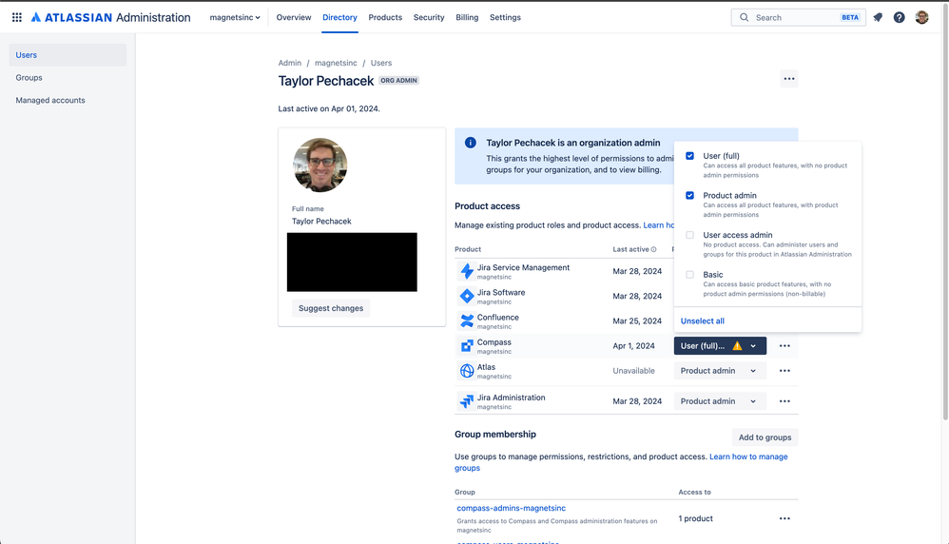
Task: Open more actions for compass-admins-magnetsinc group
Action: [784, 518]
